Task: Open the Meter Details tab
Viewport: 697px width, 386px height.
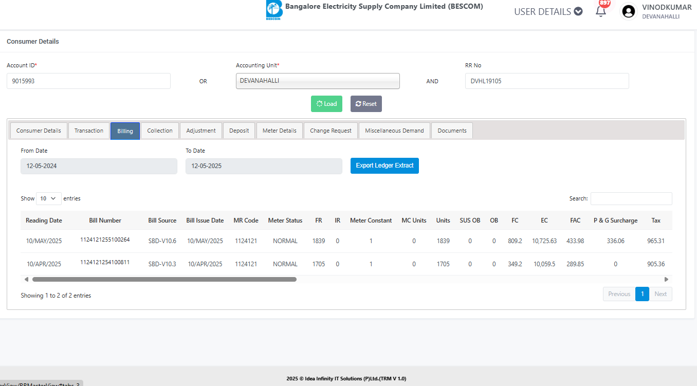Action: click(280, 131)
